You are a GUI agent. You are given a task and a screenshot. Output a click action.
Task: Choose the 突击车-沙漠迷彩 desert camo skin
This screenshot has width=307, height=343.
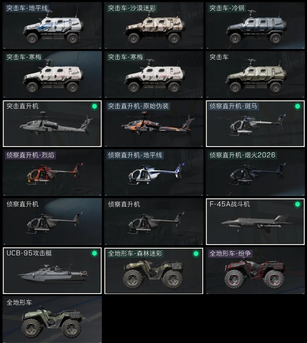click(154, 26)
